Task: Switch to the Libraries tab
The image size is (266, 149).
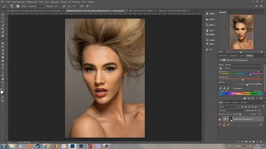Action: (223, 56)
